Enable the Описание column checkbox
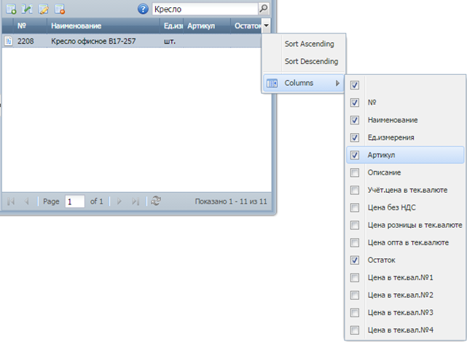467x342 pixels. point(354,172)
